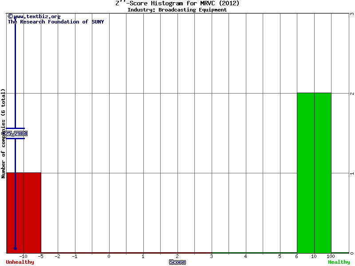Viewport: 355px width, 266px height.
Task: Click the x-axis tick label '3'
Action: [x=212, y=256]
